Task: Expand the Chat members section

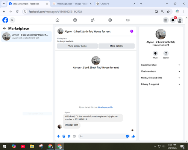Action: click(x=161, y=71)
